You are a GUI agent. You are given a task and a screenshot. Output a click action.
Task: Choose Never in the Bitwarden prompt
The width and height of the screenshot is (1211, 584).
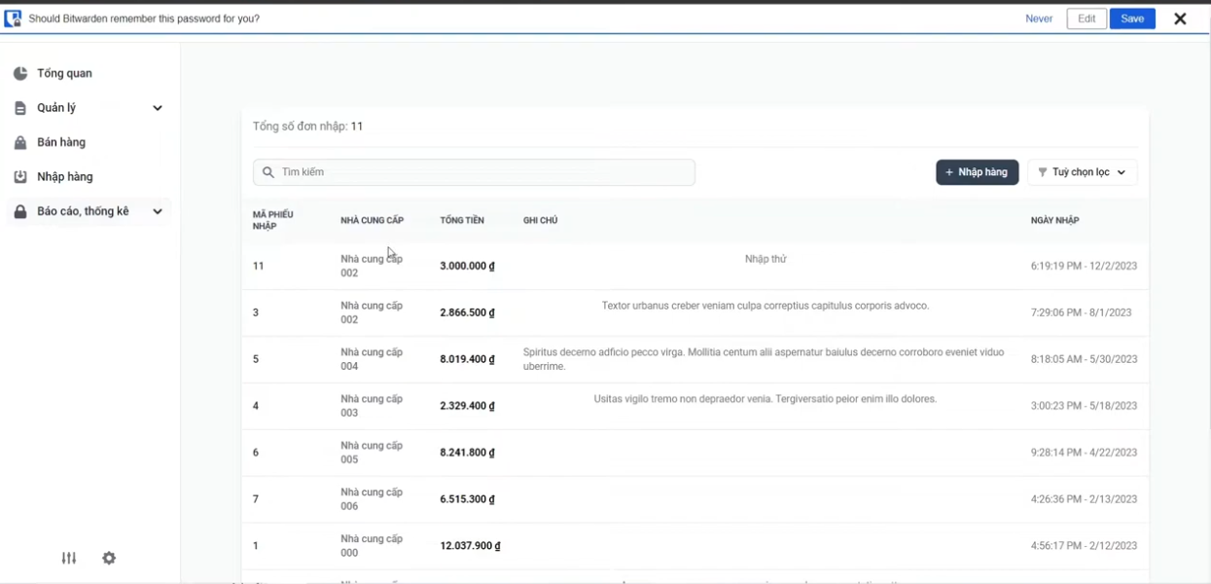(1039, 18)
